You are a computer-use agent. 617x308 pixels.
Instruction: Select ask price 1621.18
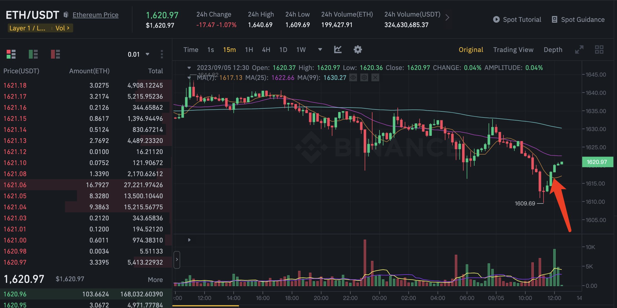coord(15,85)
